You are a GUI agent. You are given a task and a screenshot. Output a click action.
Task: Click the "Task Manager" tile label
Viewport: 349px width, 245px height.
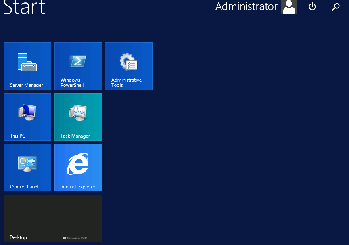(x=75, y=136)
